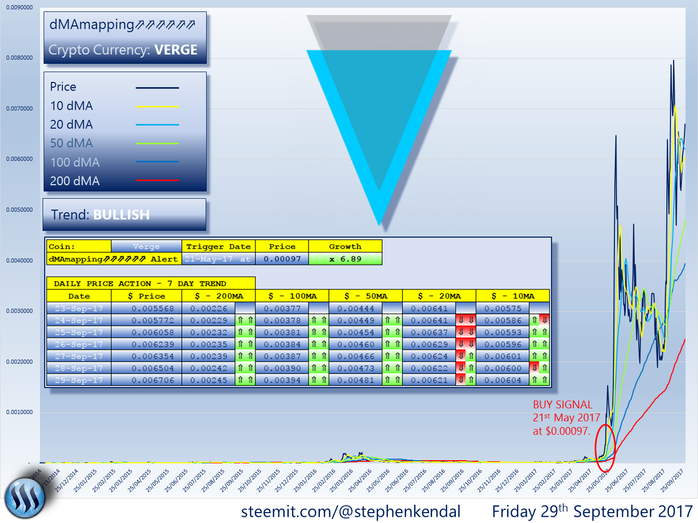The width and height of the screenshot is (698, 523).
Task: Click the 20MA mixed arrows for 27-Sep-17
Action: (x=466, y=356)
